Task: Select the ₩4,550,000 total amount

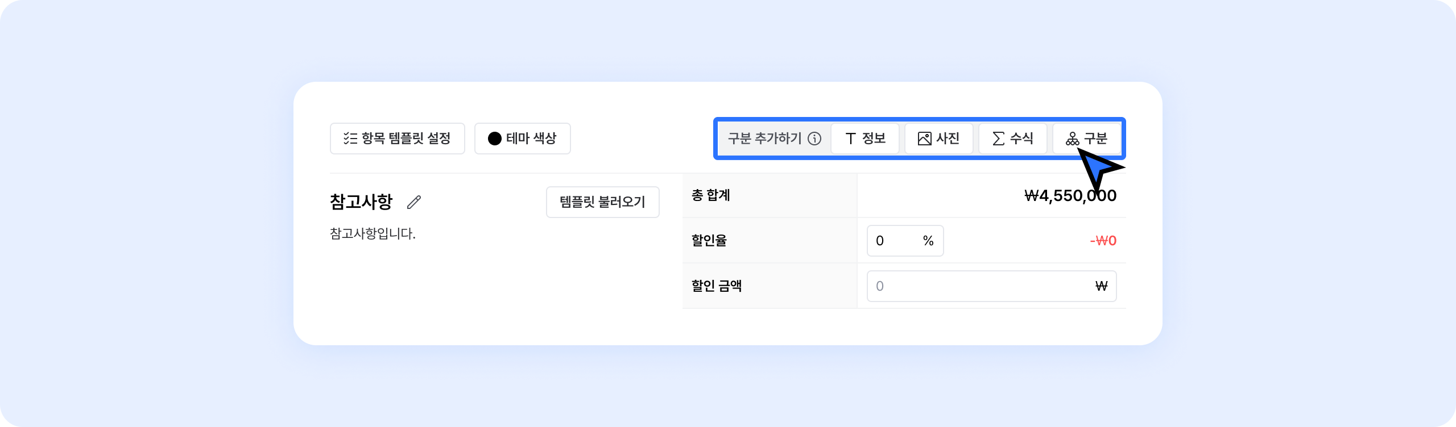Action: [x=1070, y=196]
